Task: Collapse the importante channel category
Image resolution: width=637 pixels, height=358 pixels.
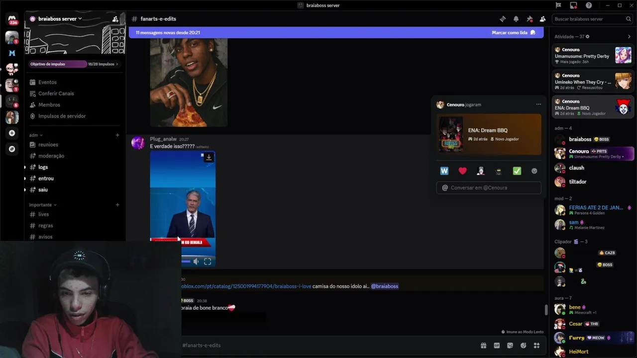Action: coord(43,205)
